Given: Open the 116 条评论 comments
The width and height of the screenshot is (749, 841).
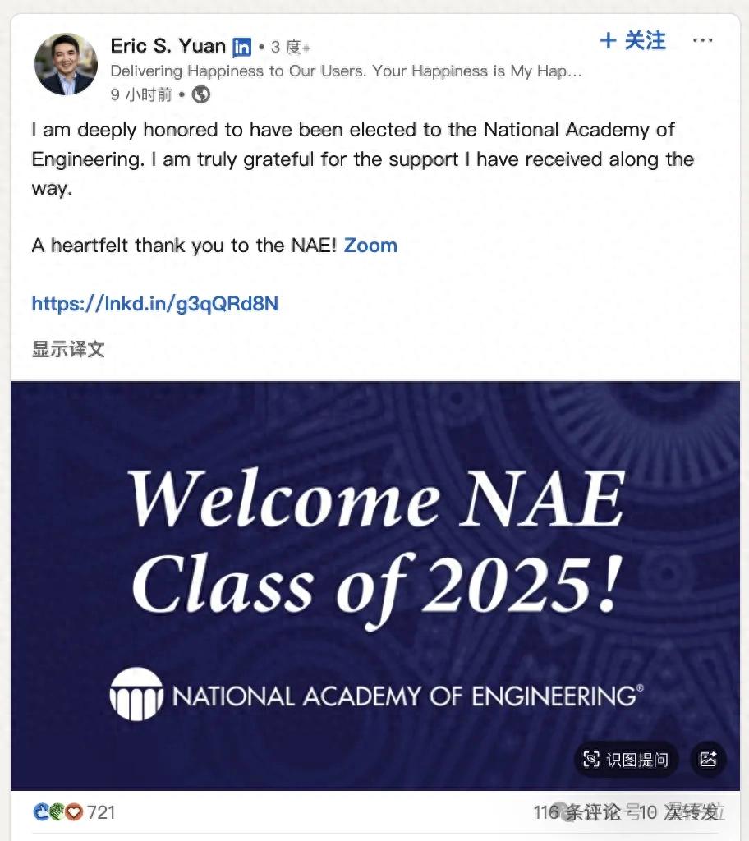Looking at the screenshot, I should tap(577, 812).
